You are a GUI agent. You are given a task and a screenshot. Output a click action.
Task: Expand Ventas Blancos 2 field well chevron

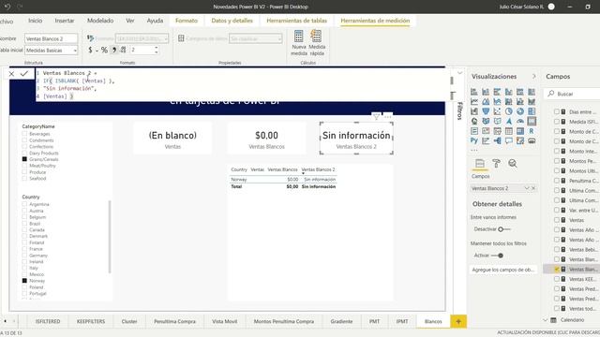pos(527,188)
